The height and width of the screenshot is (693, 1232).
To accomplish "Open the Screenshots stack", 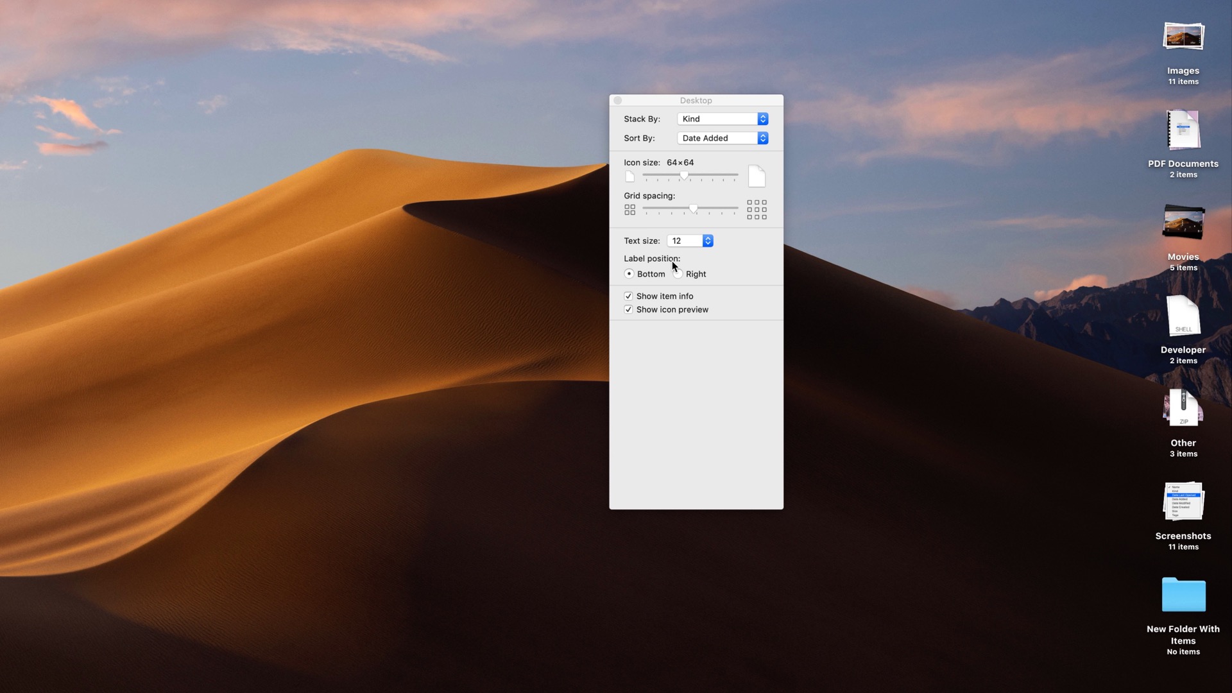I will pyautogui.click(x=1183, y=502).
